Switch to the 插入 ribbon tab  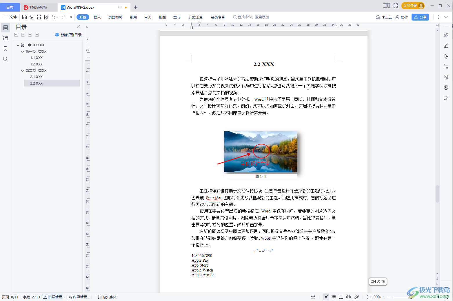coord(97,17)
